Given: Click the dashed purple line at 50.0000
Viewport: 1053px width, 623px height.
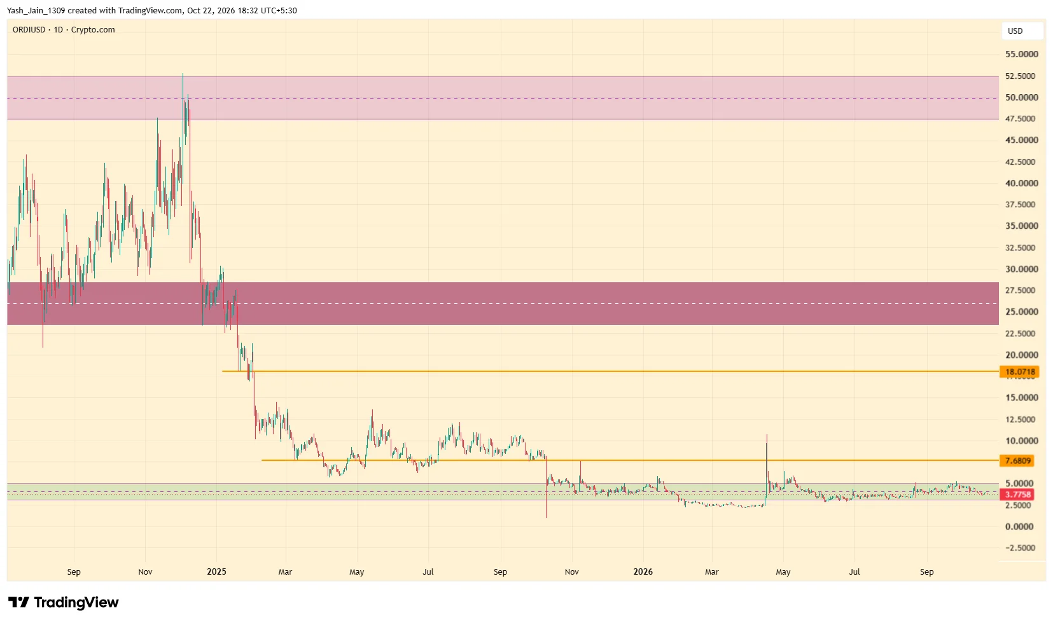Looking at the screenshot, I should pos(503,98).
